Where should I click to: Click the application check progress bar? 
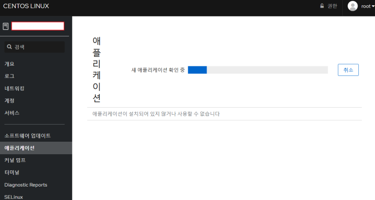(x=258, y=70)
